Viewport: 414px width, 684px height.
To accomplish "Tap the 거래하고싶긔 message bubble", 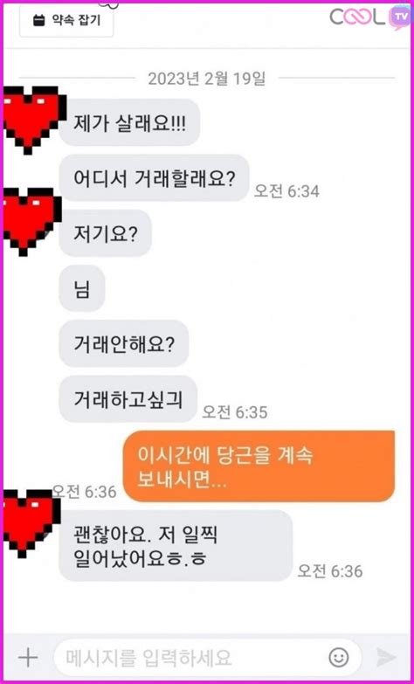I will [x=128, y=398].
